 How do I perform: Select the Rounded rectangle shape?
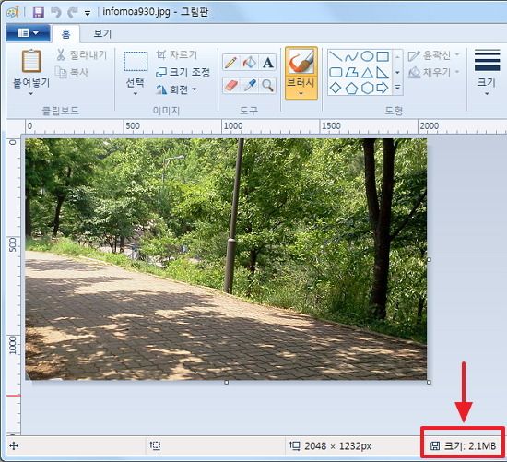coord(336,72)
